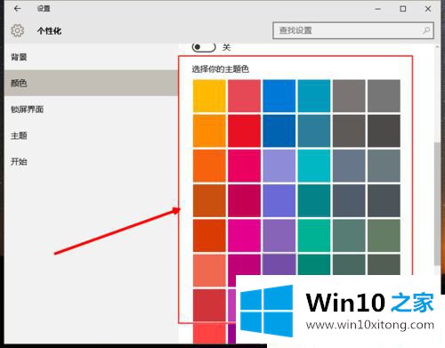Pick the medium purple swatch in fifth row
Screen dimensions: 445x348
pyautogui.click(x=279, y=235)
